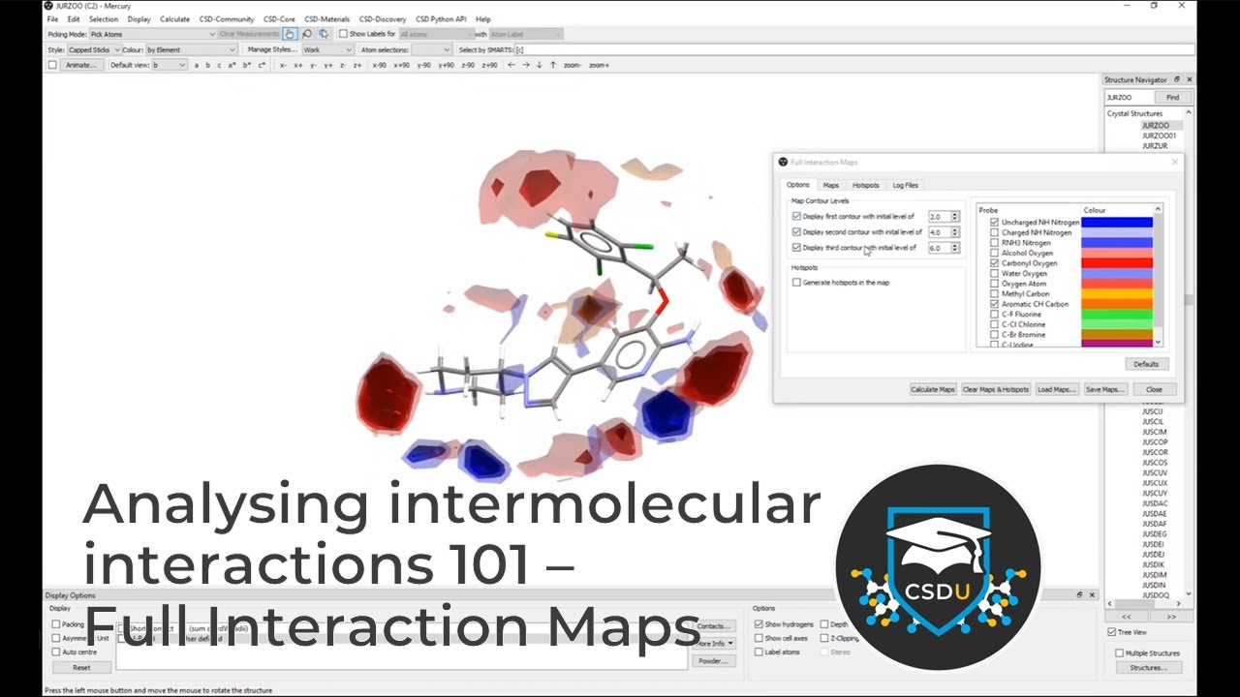Click Clear Maps & Hotspots button
The height and width of the screenshot is (697, 1240).
[996, 389]
